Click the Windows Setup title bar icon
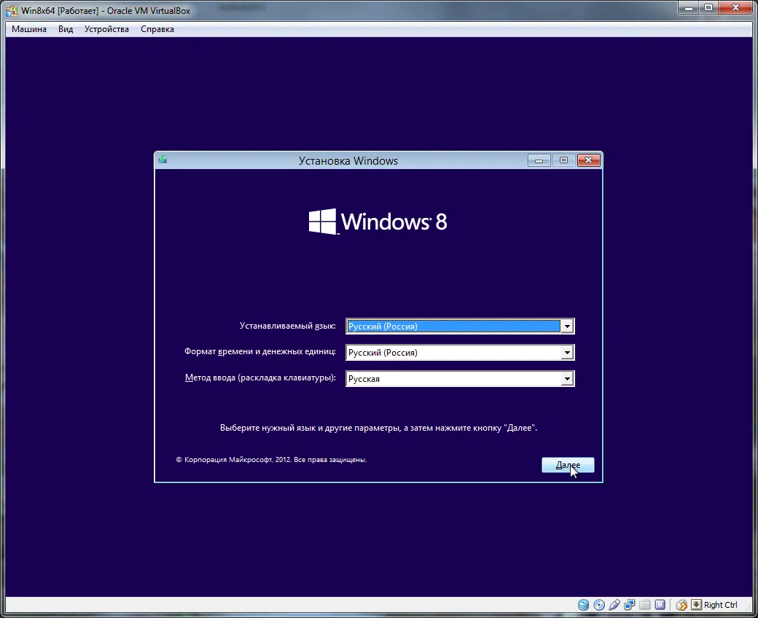Viewport: 758px width, 618px height. [x=163, y=160]
